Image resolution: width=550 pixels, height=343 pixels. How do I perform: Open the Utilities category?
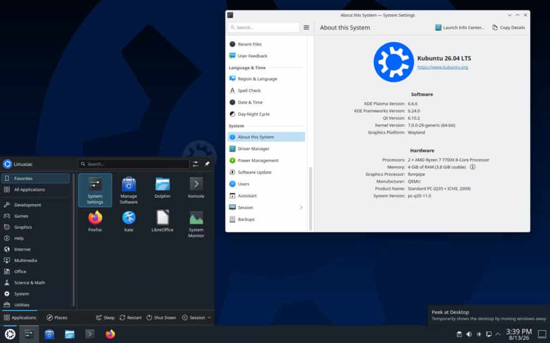click(x=35, y=305)
